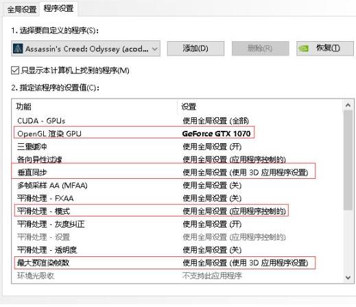The image size is (356, 307).
Task: Click the 垂直同步 setting value
Action: pyautogui.click(x=246, y=173)
